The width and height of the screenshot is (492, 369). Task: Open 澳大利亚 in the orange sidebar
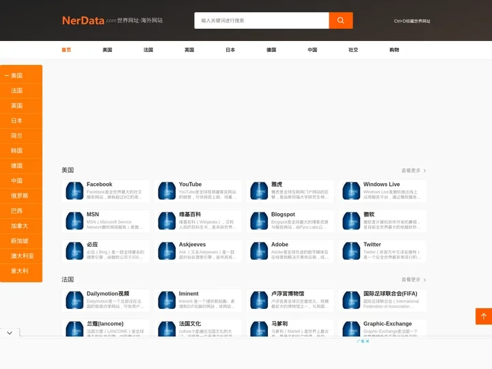pos(21,256)
